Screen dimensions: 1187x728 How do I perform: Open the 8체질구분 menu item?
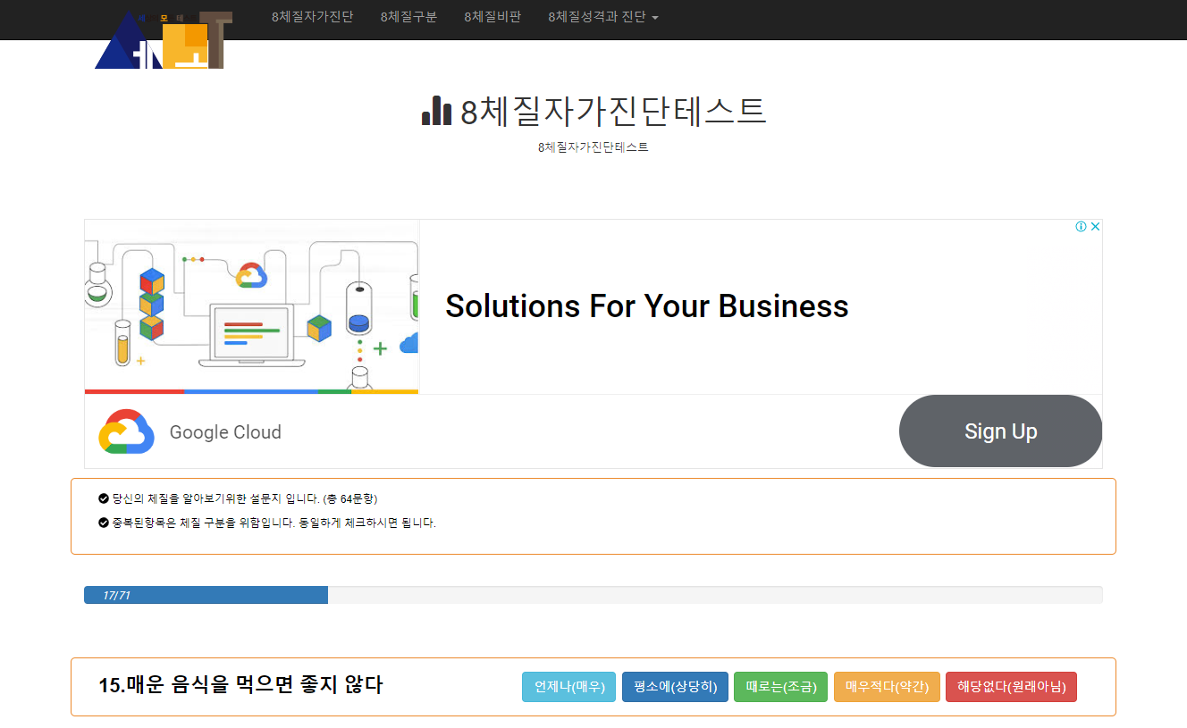tap(408, 17)
